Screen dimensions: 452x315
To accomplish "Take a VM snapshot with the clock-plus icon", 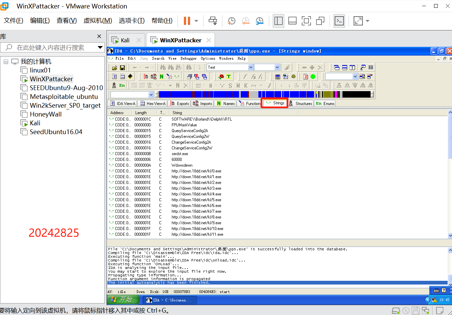I will tap(232, 21).
